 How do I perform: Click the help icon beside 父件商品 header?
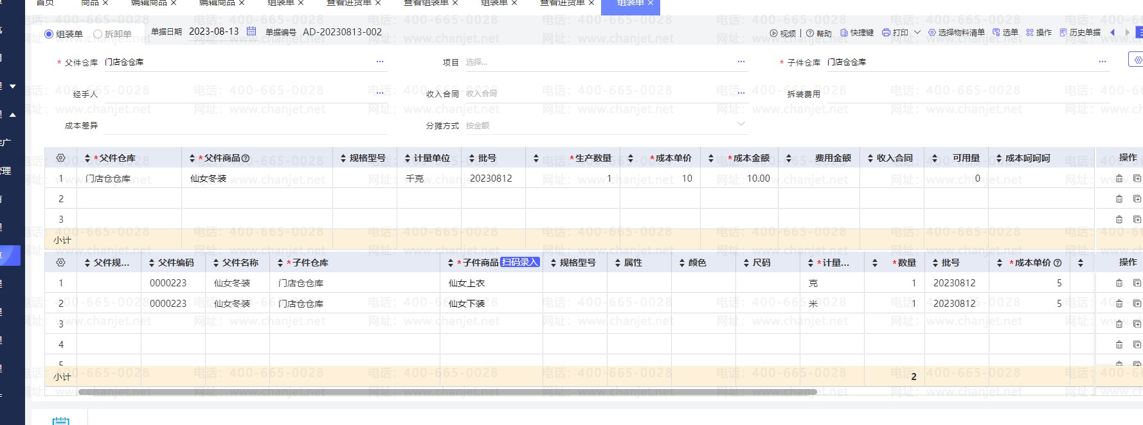click(x=246, y=158)
